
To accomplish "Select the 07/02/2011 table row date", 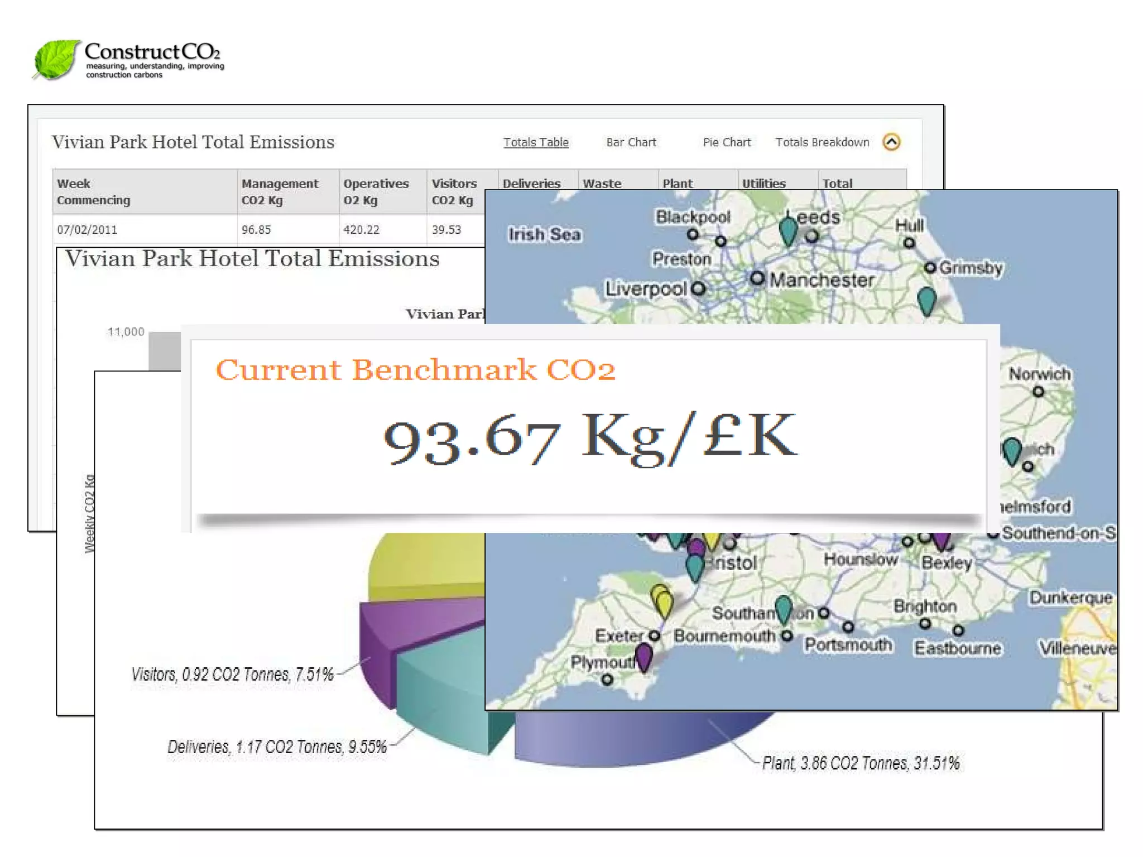I will [87, 229].
